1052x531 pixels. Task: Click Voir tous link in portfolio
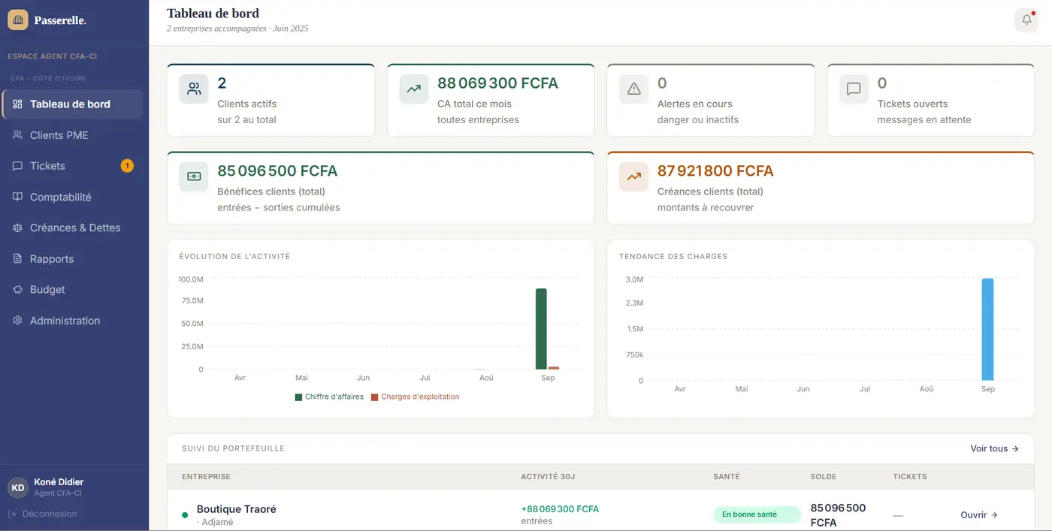pyautogui.click(x=994, y=448)
